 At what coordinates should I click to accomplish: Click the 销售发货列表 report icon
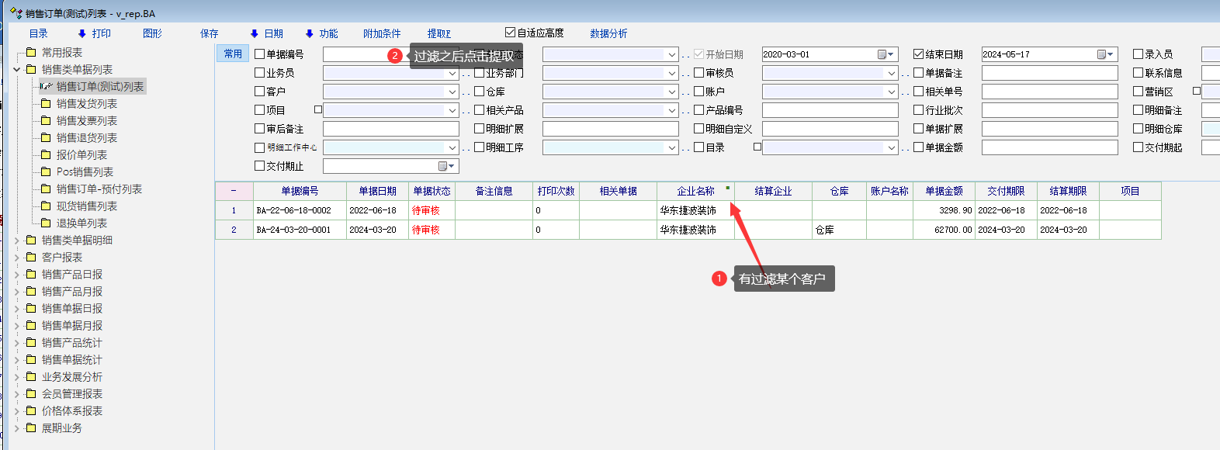tap(46, 103)
